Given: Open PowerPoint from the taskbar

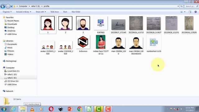Looking at the screenshot, I should pos(70,109).
